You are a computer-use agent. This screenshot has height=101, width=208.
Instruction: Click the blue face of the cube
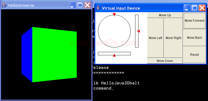27,55
